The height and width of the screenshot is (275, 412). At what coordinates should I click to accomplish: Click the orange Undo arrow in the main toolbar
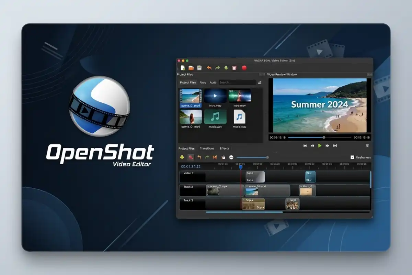coord(209,68)
